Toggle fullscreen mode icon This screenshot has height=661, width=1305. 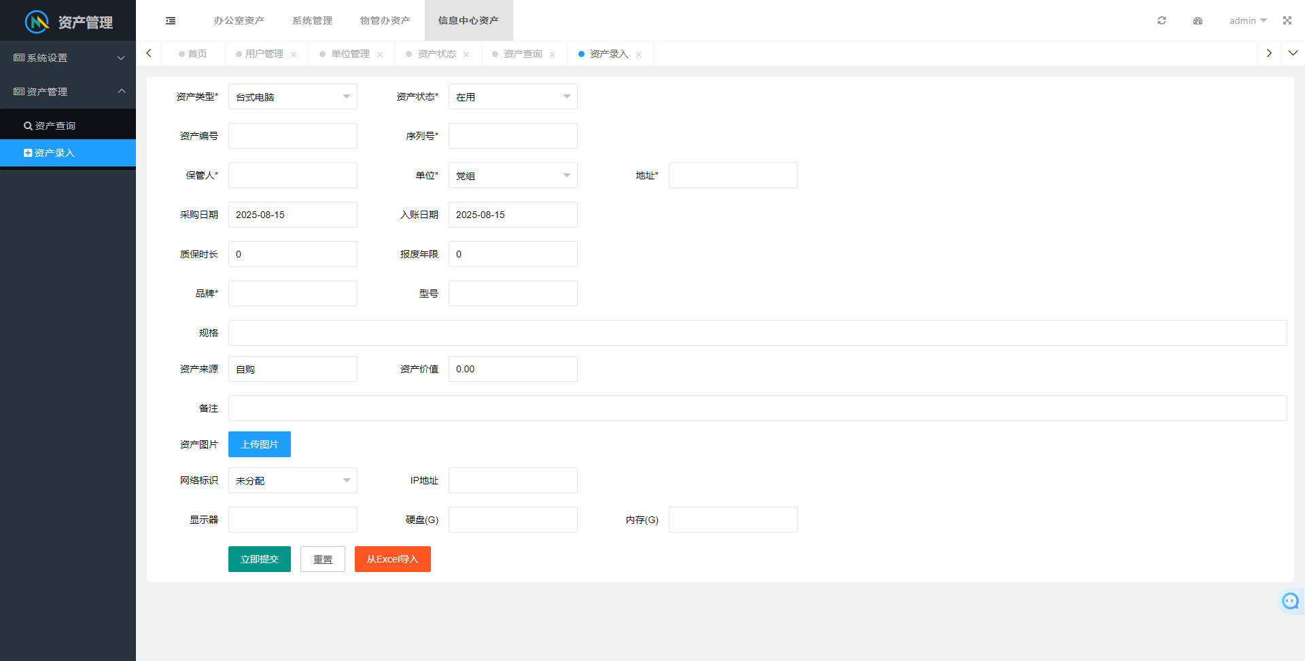1287,20
